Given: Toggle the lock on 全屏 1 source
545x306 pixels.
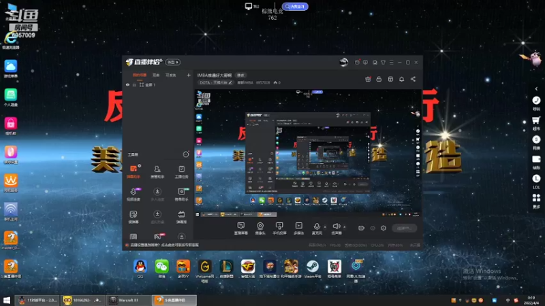Looking at the screenshot, I should [x=134, y=84].
